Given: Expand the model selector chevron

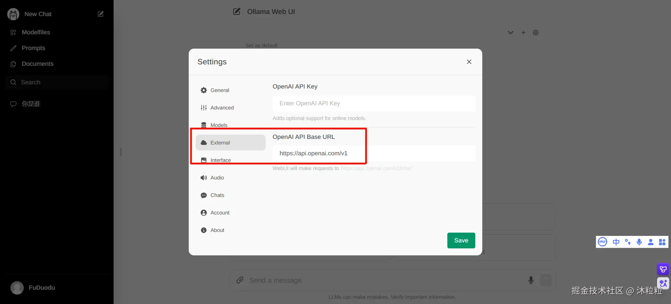Looking at the screenshot, I should pos(511,33).
